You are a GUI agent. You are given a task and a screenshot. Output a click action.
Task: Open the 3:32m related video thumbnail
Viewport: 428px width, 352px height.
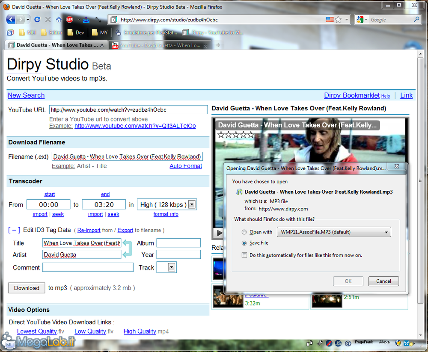point(228,297)
